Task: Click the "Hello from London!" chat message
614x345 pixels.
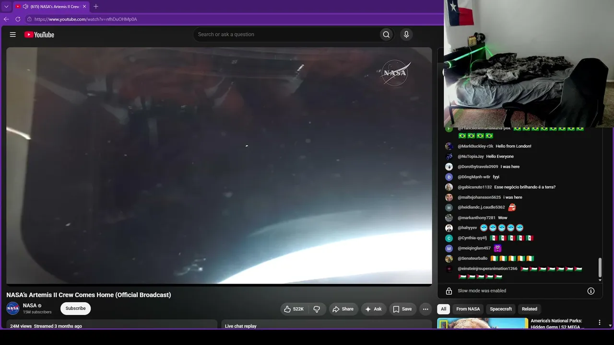Action: 513,146
